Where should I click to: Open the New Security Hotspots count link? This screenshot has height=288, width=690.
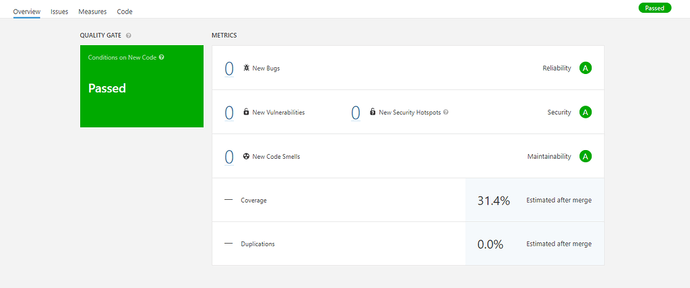(355, 112)
